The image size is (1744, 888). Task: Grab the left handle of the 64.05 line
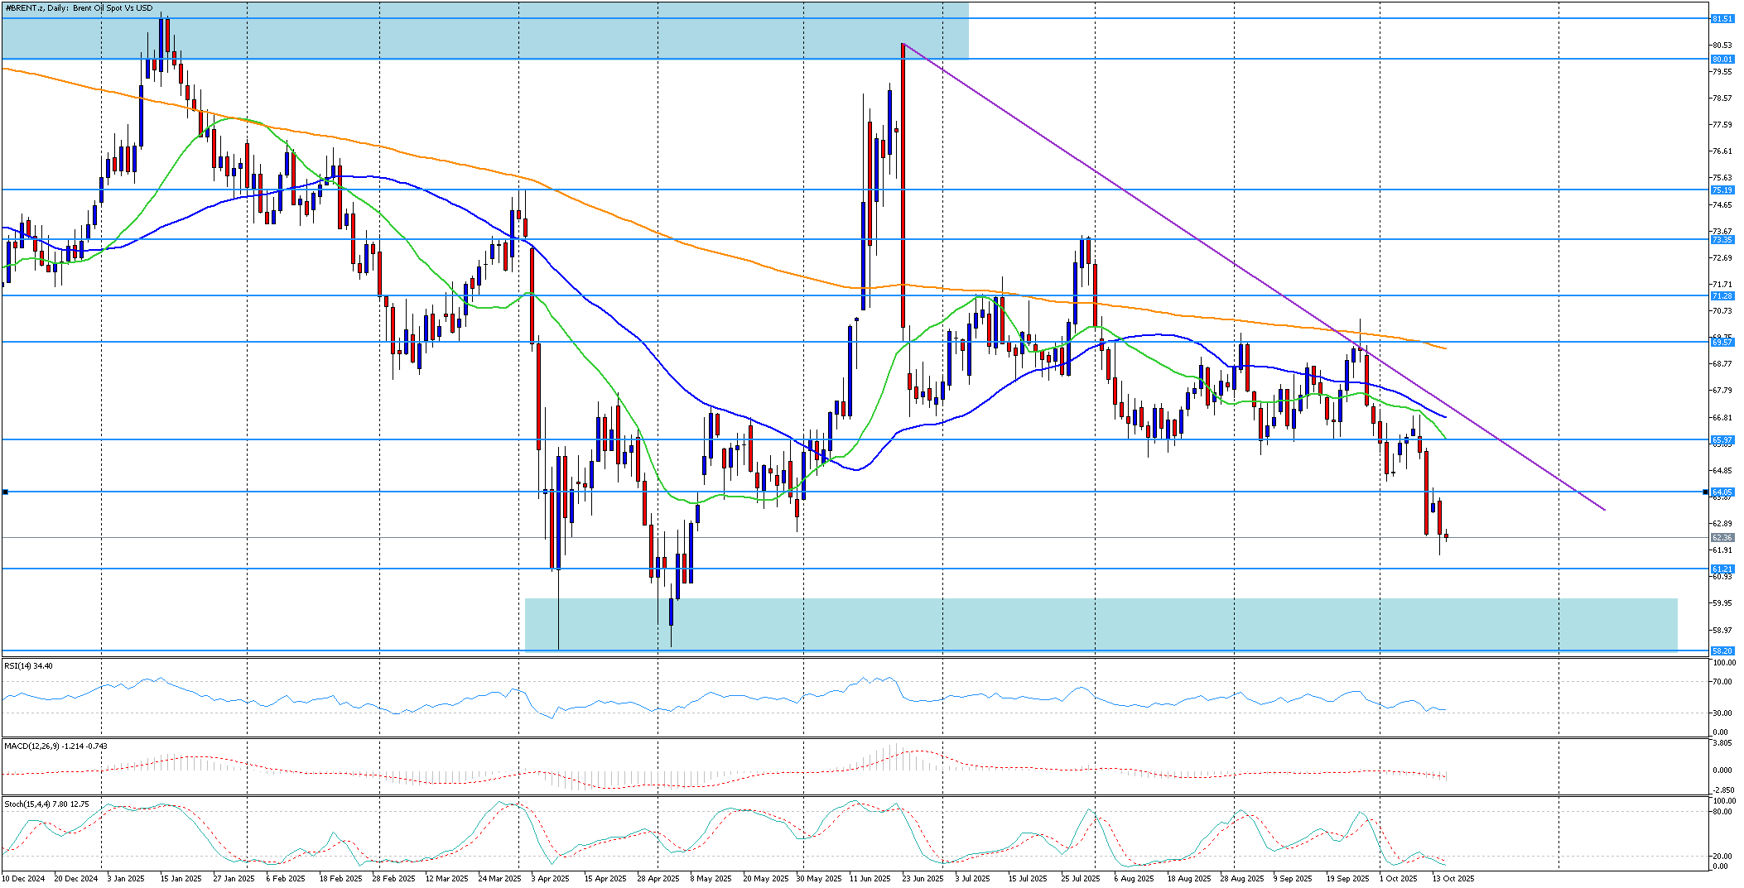(x=5, y=492)
